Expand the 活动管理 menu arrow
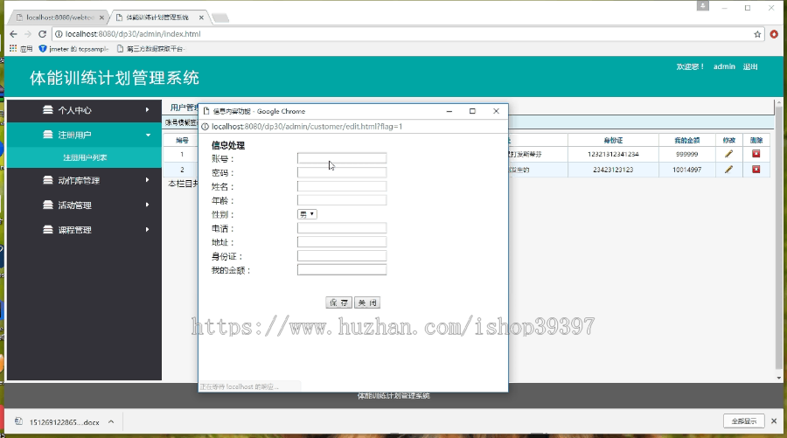Image resolution: width=787 pixels, height=438 pixels. coord(147,205)
